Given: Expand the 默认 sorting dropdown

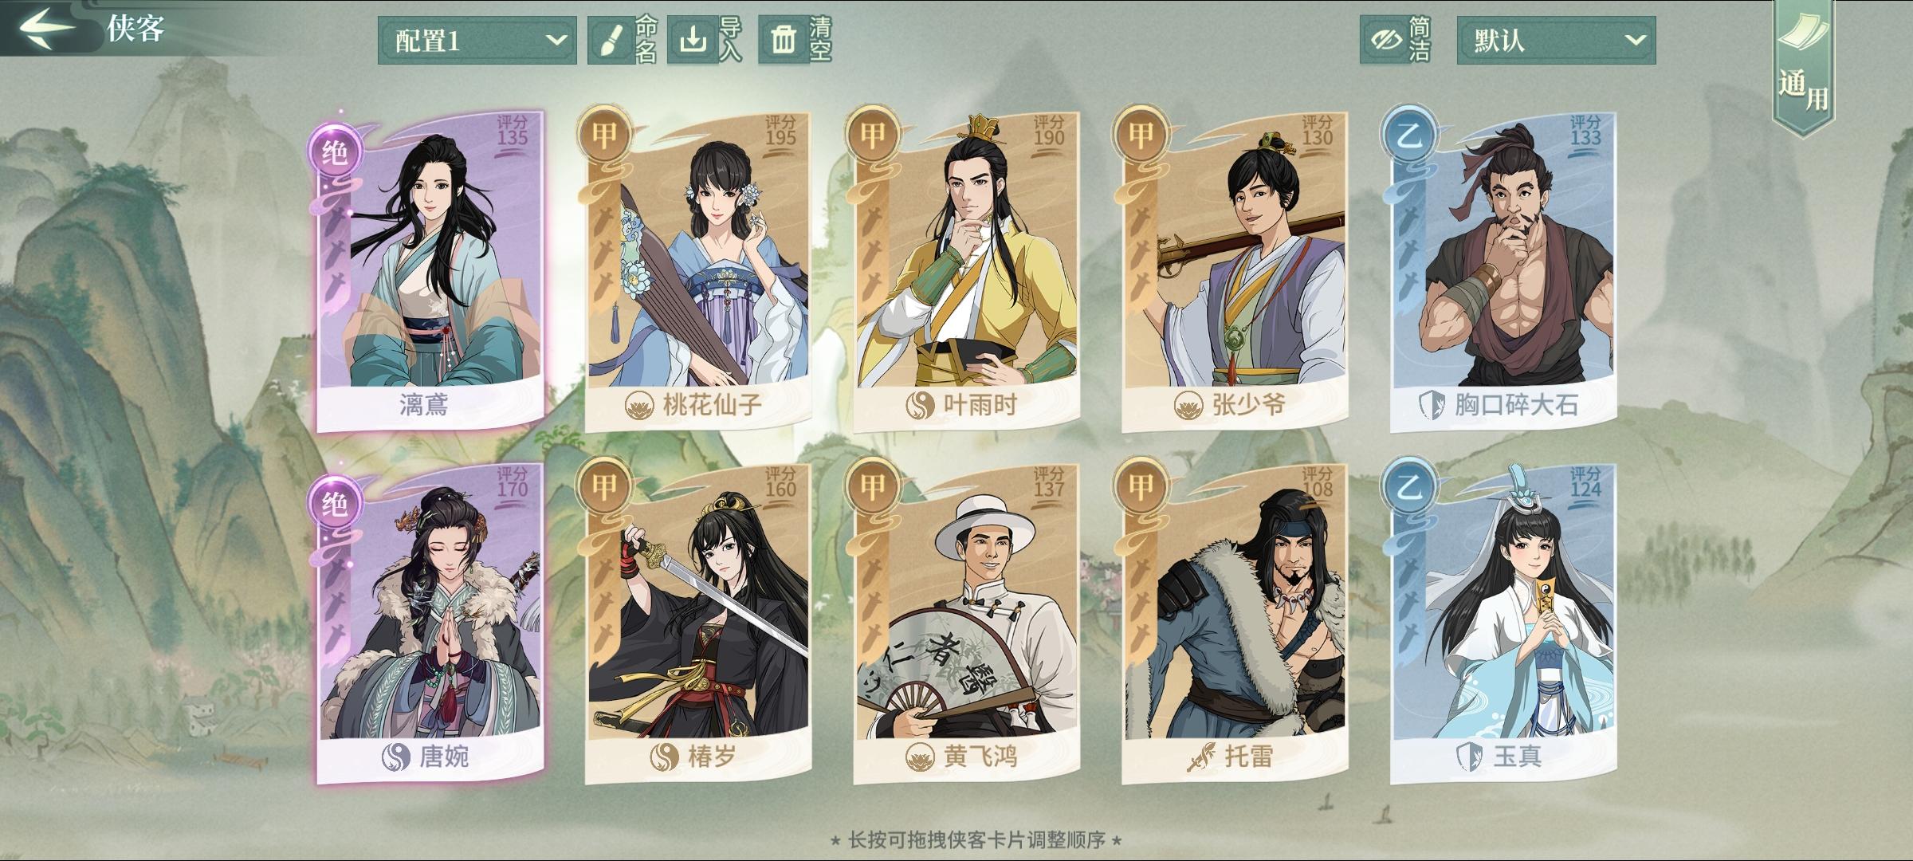Looking at the screenshot, I should coord(1556,40).
